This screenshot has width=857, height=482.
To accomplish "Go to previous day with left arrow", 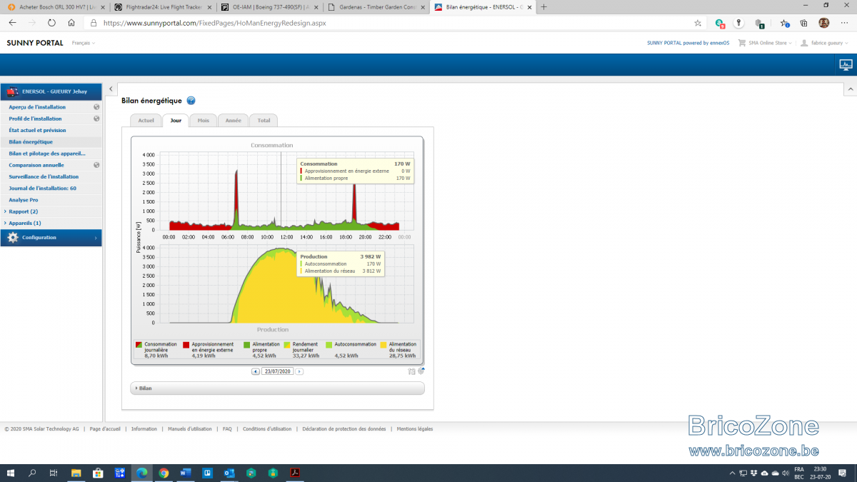I will (x=256, y=371).
